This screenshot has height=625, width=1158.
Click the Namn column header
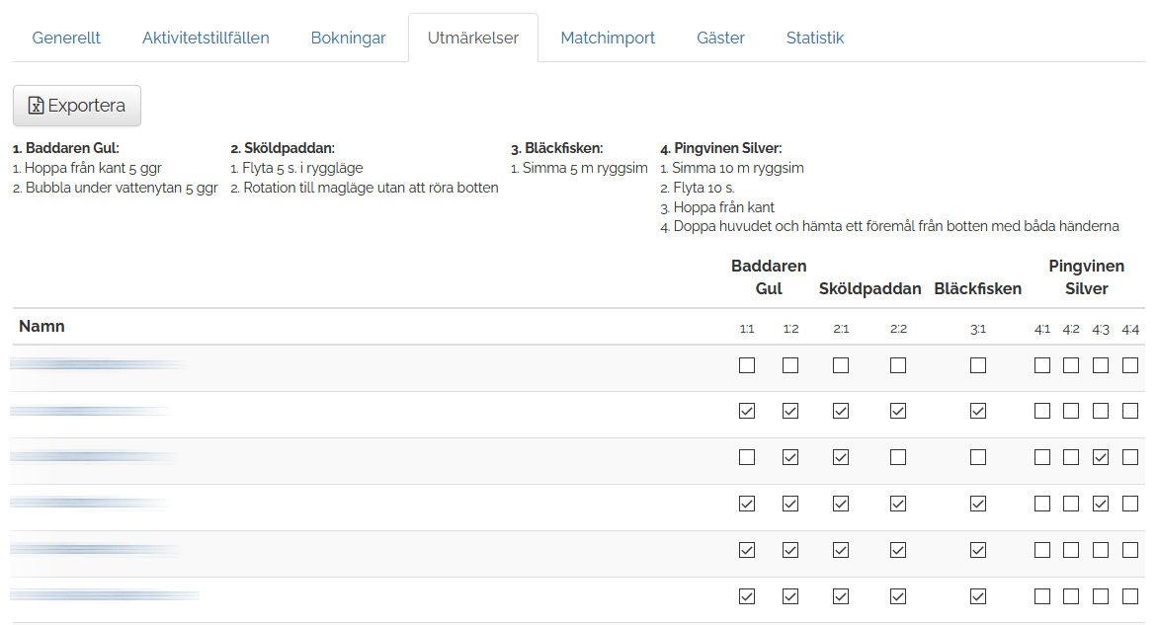coord(41,326)
